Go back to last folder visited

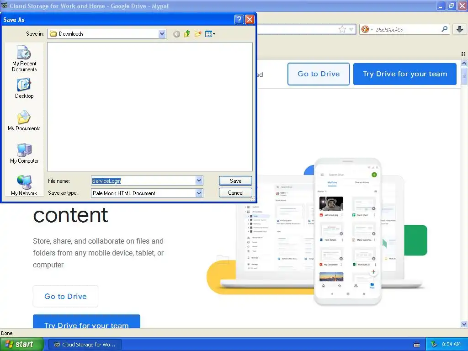pos(177,34)
